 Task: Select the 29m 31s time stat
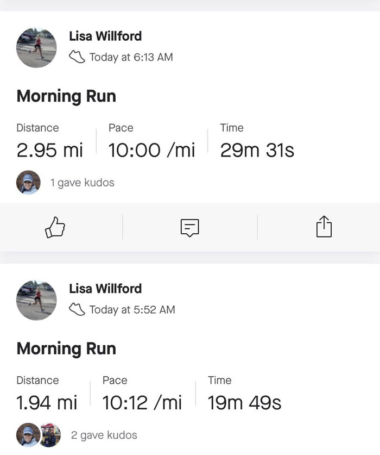(x=257, y=150)
